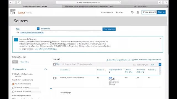177x99 pixels.
Task: Click the 1.5 CiteScore value
Action: coord(98,78)
